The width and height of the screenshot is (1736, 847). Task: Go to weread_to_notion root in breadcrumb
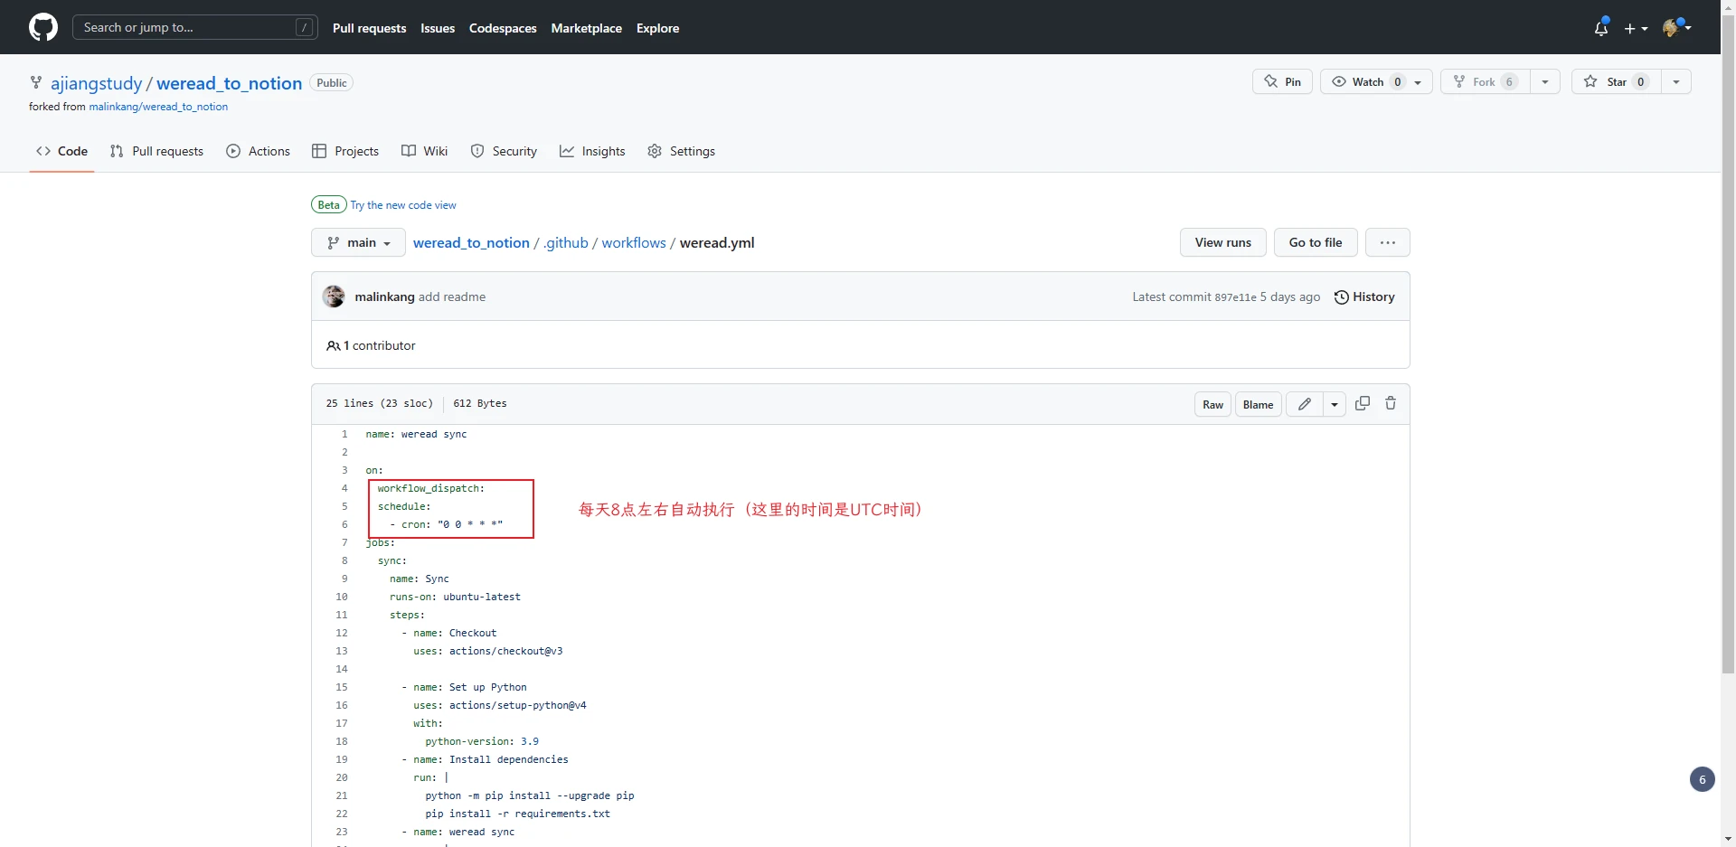tap(471, 242)
